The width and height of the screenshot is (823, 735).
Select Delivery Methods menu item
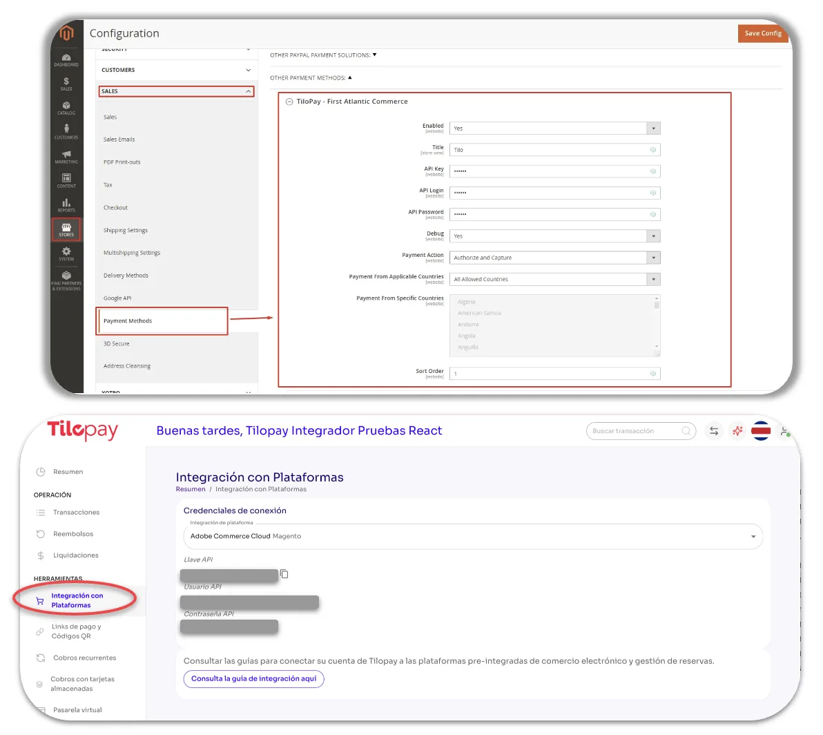coord(126,276)
